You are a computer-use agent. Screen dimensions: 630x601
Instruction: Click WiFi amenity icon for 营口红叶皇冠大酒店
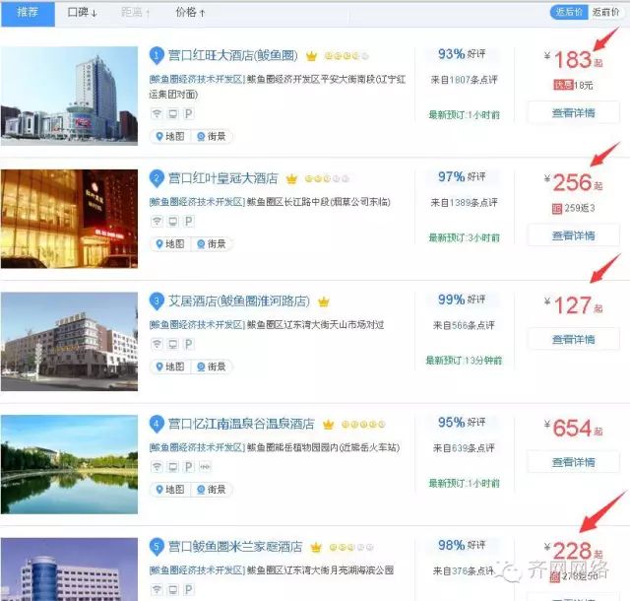tap(157, 222)
